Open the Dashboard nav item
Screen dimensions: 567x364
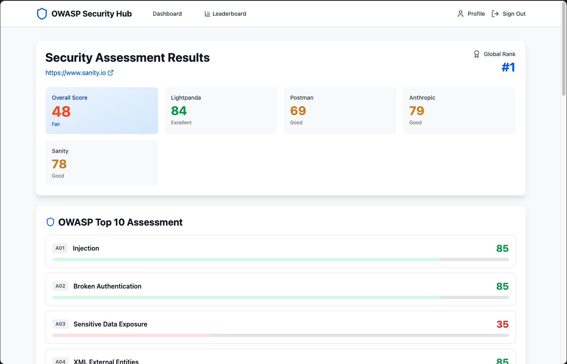(x=167, y=14)
